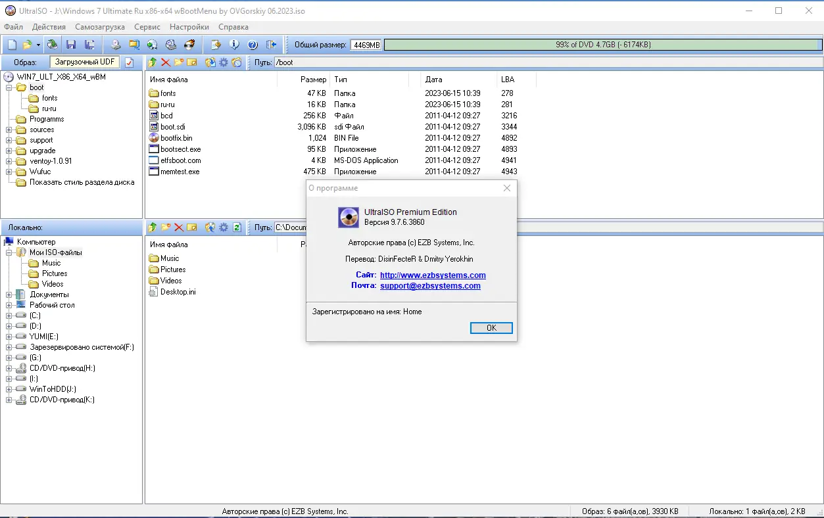Click the red checkmark bootable toggle icon
This screenshot has width=824, height=518.
129,62
